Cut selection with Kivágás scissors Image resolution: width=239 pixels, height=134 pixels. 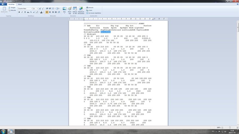(12, 8)
